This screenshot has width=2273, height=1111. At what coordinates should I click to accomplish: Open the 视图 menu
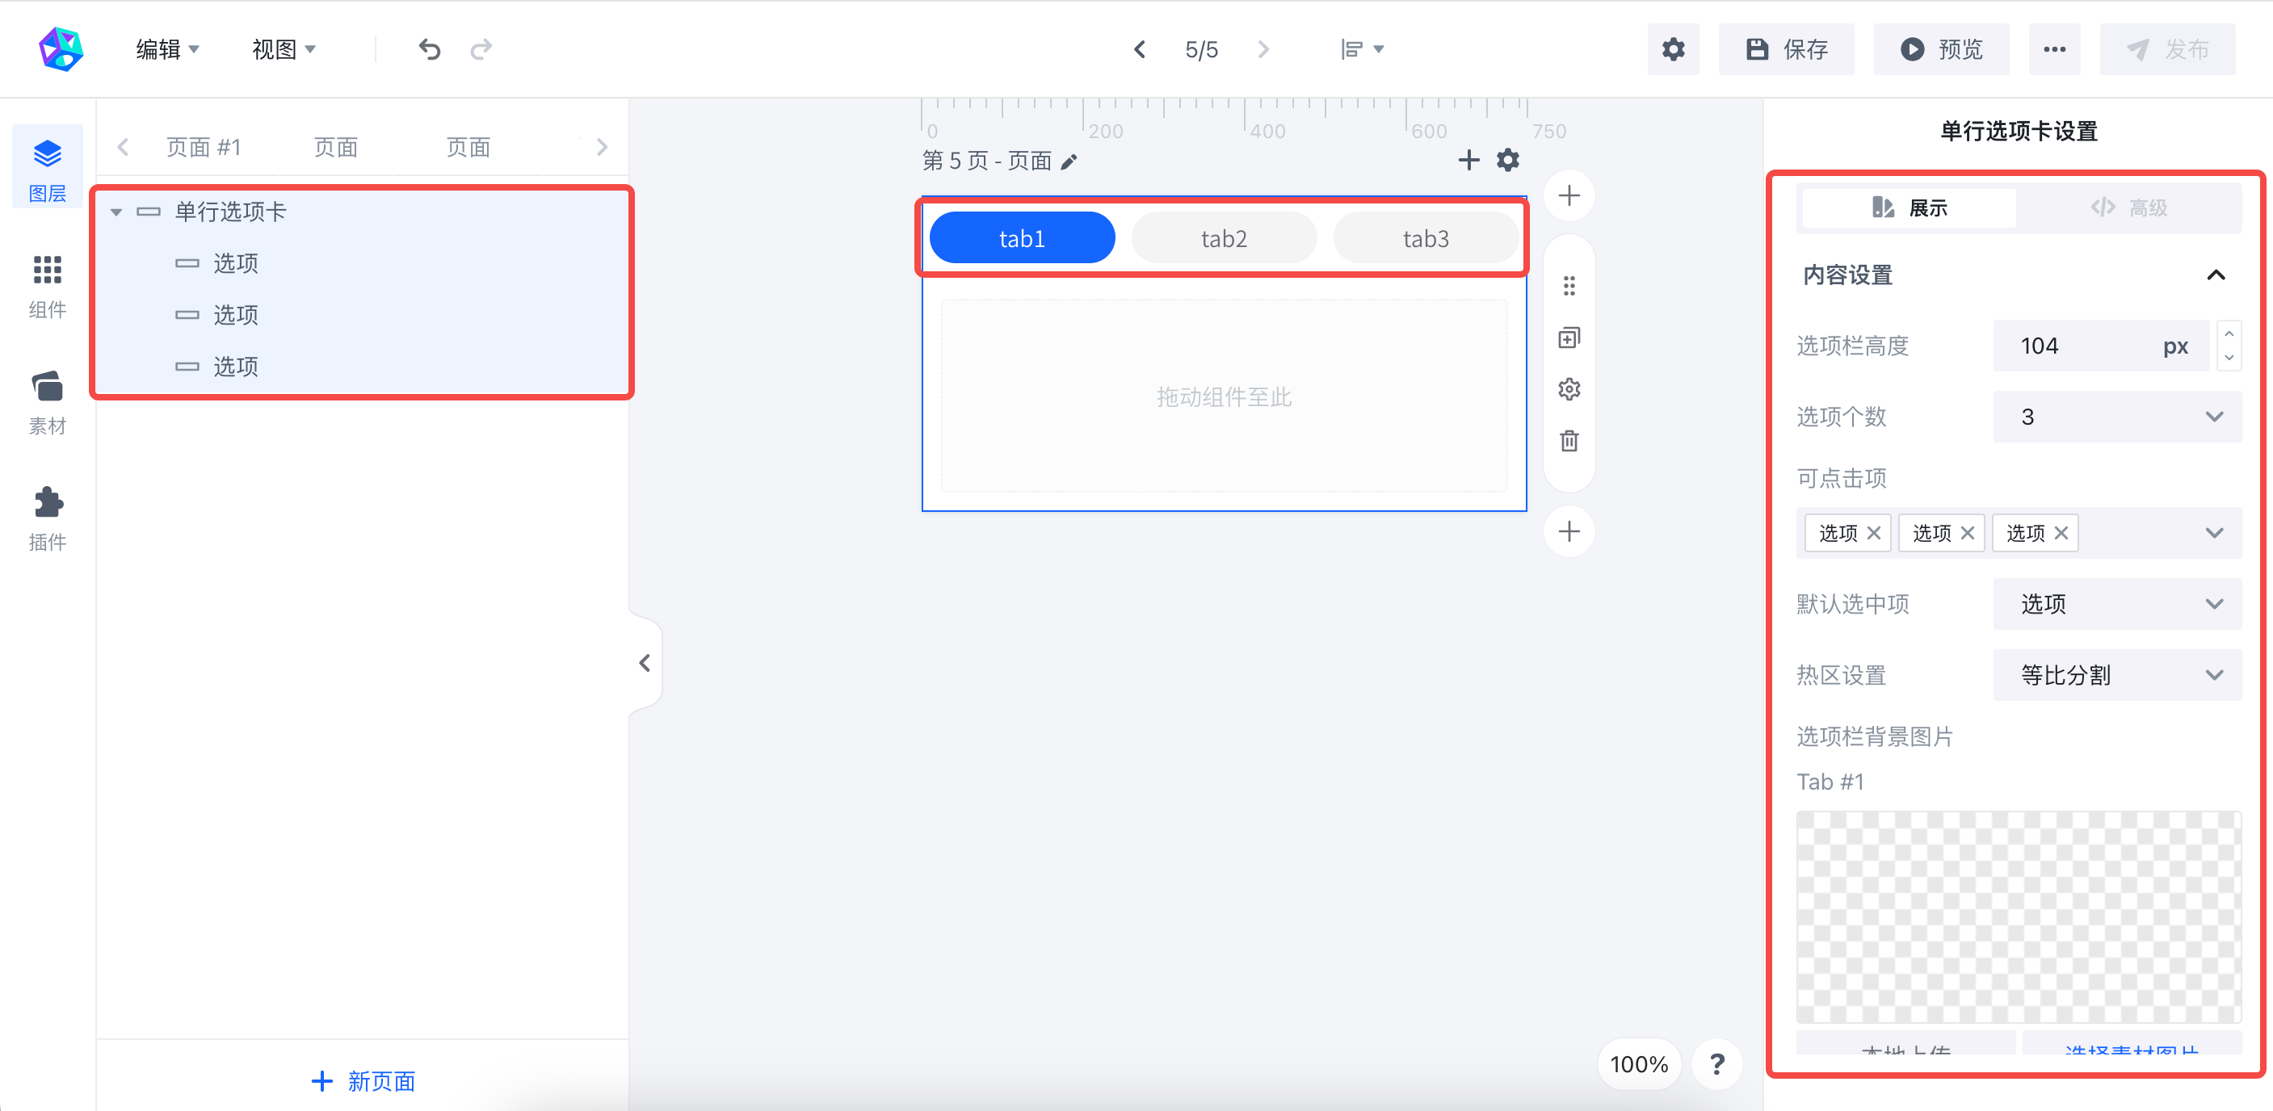tap(284, 49)
